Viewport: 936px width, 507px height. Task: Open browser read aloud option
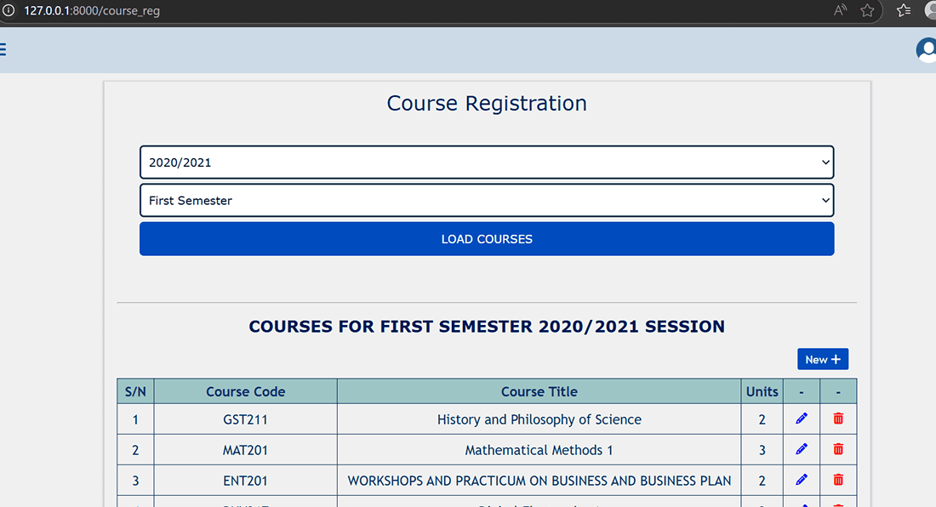pyautogui.click(x=841, y=11)
